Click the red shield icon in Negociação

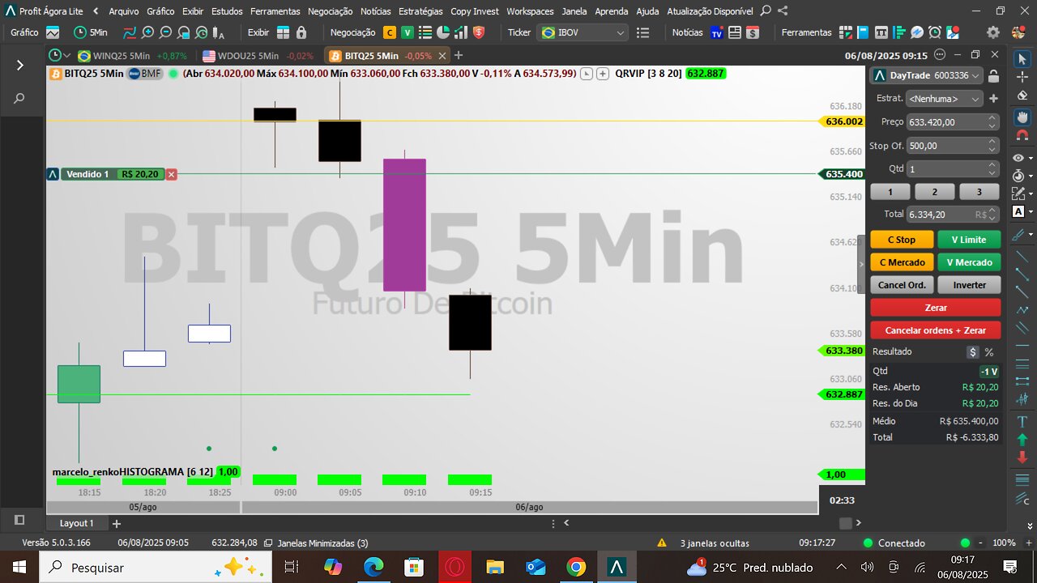479,32
